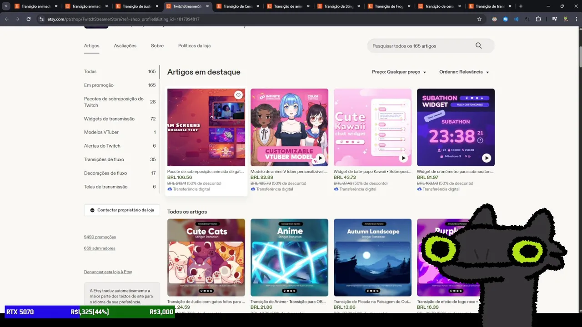Open the Cute Cats stinger transition thumbnail
The image size is (582, 327).
[x=206, y=258]
